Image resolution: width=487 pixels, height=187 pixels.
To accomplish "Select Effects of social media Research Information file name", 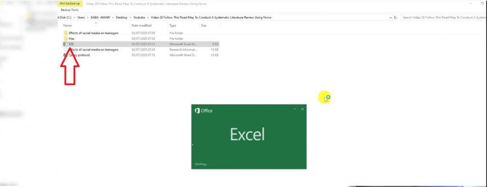I will (94, 49).
